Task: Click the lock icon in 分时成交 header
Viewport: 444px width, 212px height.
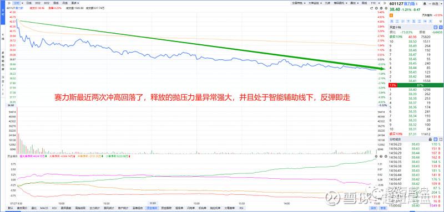Action: (x=430, y=139)
